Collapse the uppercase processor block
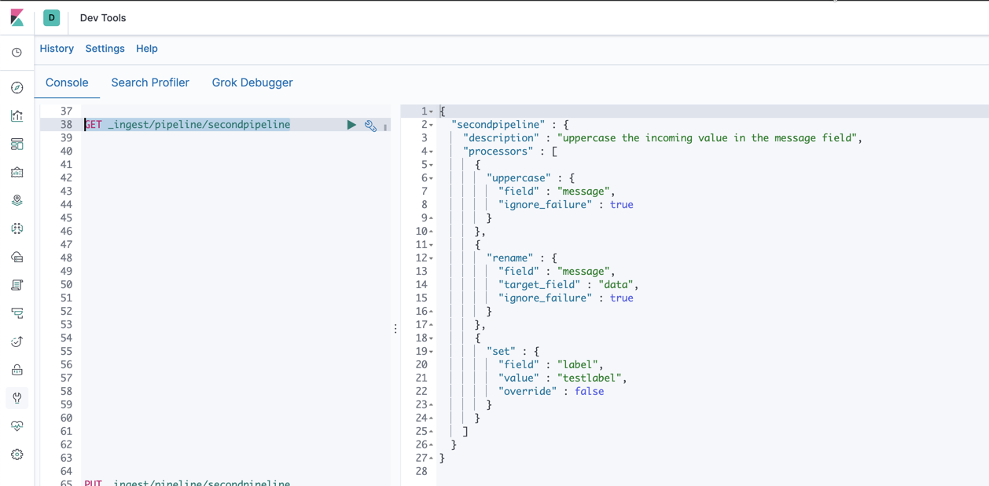The width and height of the screenshot is (989, 486). tap(432, 177)
